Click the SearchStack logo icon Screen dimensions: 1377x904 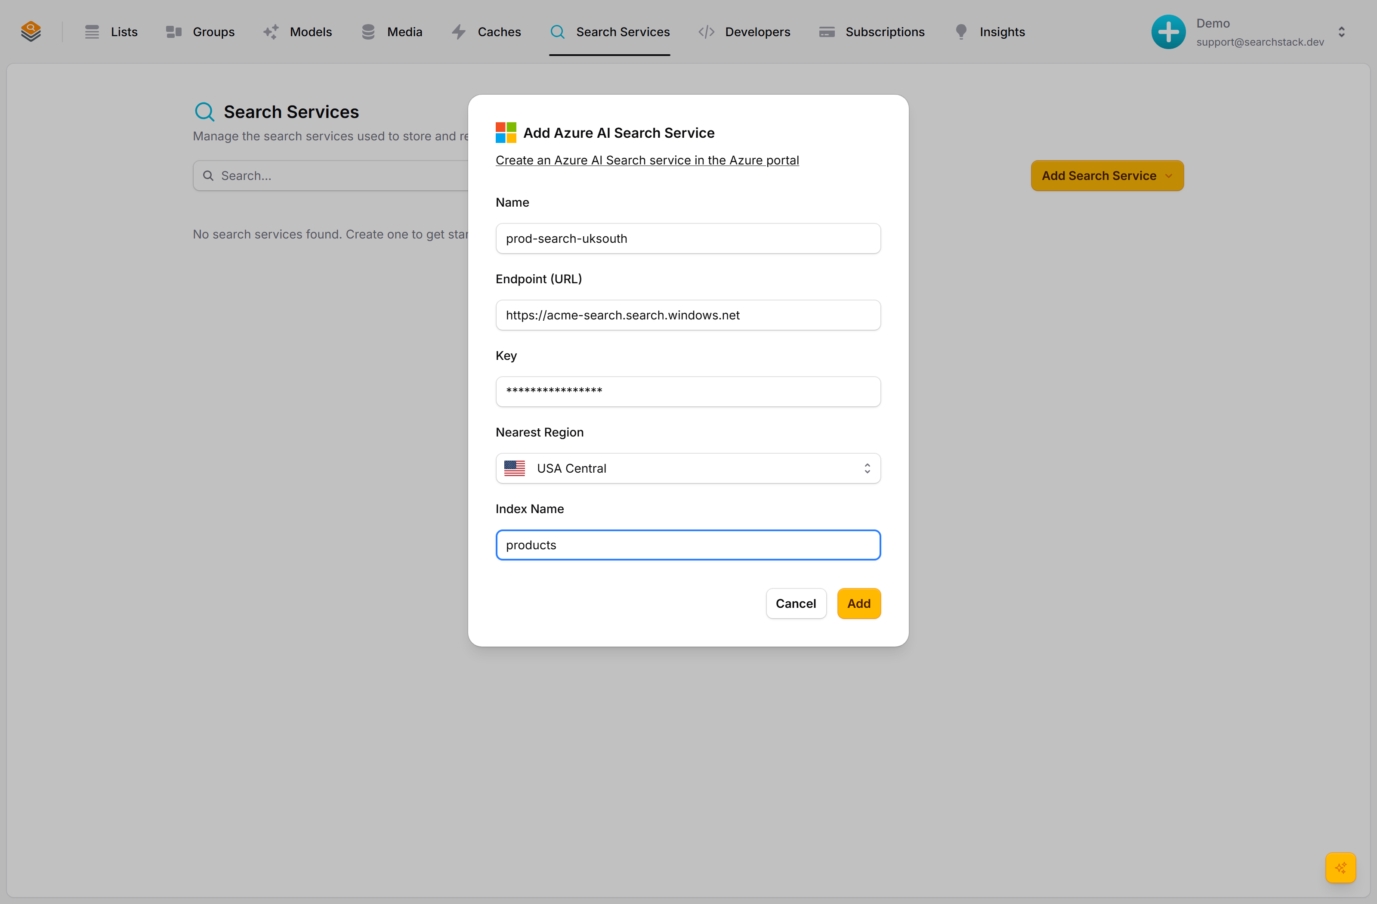click(x=31, y=31)
